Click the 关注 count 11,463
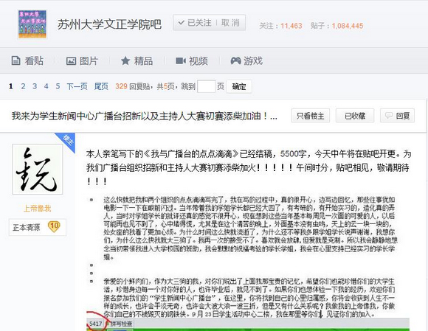Screen dimensions: 428x331 click(x=291, y=26)
